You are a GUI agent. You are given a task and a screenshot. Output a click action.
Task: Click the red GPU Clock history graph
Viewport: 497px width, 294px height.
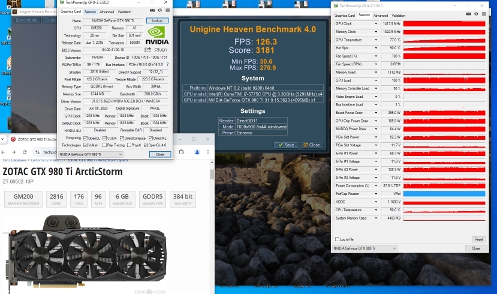(x=444, y=24)
